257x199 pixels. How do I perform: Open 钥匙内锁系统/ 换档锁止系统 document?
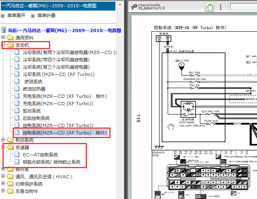point(51,162)
